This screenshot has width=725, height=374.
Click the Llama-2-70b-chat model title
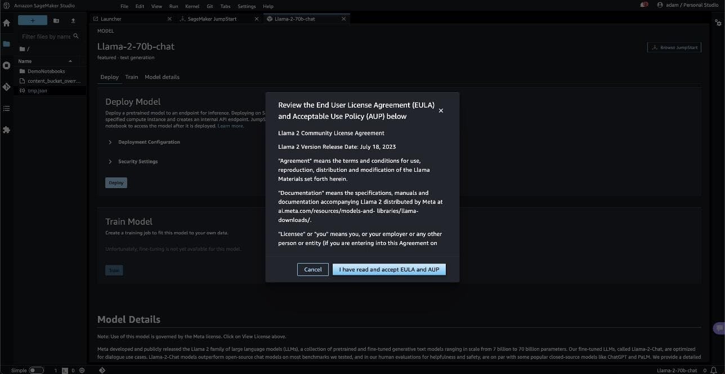click(x=136, y=46)
